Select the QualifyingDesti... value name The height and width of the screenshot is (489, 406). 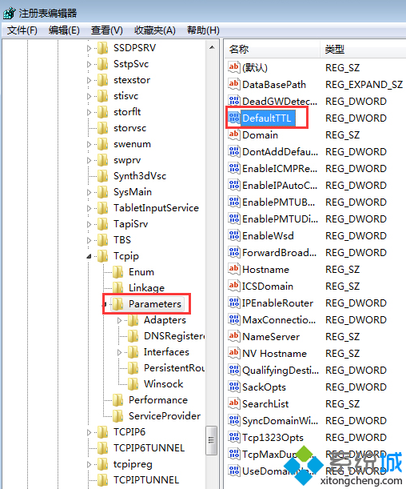click(x=281, y=371)
